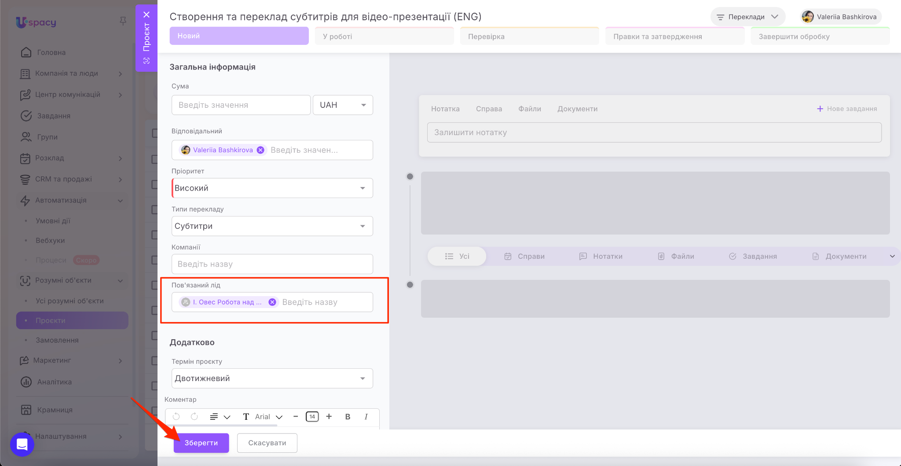Screen dimensions: 901x466
Task: Toggle italic formatting in comment toolbar
Action: pos(366,417)
